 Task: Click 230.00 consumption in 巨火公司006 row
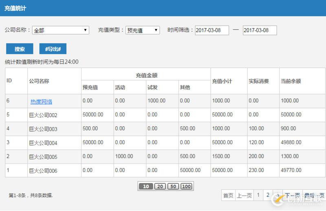click(x=256, y=170)
